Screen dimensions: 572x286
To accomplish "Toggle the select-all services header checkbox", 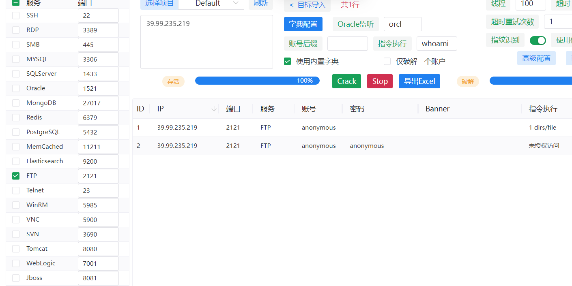I will 16,3.
